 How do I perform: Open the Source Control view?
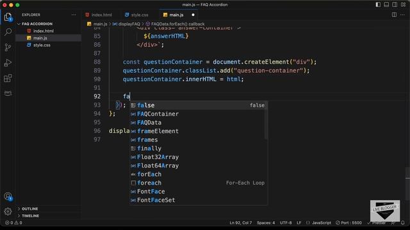pyautogui.click(x=8, y=47)
